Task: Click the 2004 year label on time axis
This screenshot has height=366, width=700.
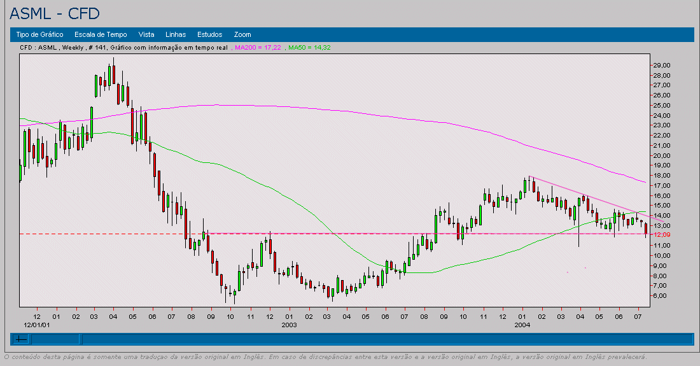Action: (522, 324)
